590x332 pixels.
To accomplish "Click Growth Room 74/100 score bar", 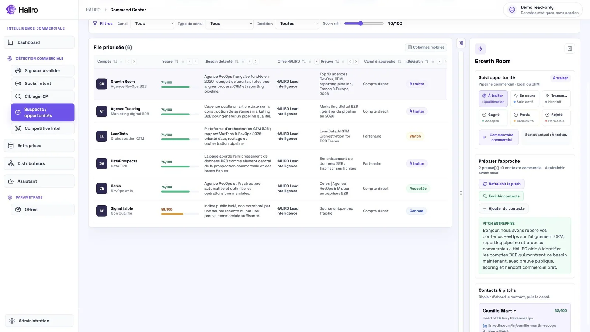I will click(x=180, y=87).
